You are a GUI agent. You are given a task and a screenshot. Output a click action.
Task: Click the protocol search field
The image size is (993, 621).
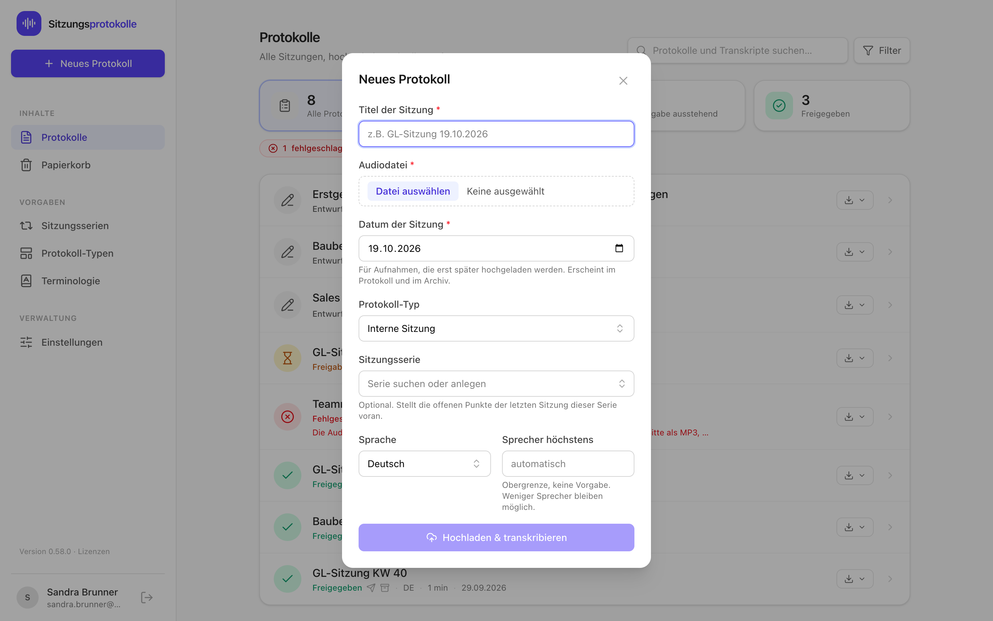pyautogui.click(x=738, y=50)
